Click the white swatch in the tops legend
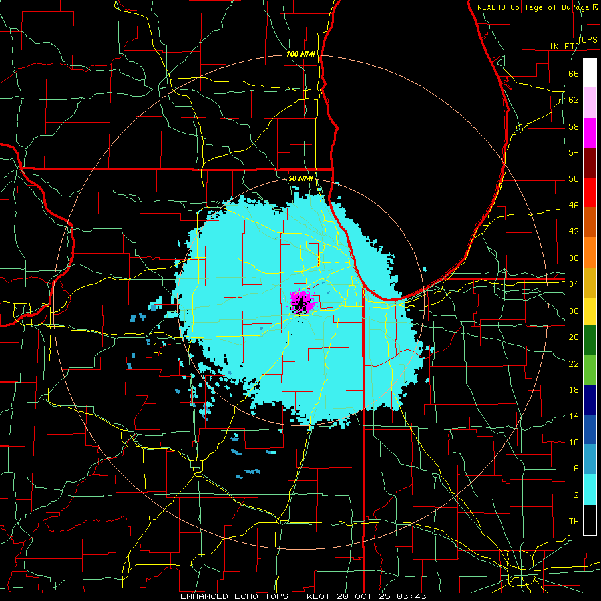The width and height of the screenshot is (601, 601). pos(590,73)
